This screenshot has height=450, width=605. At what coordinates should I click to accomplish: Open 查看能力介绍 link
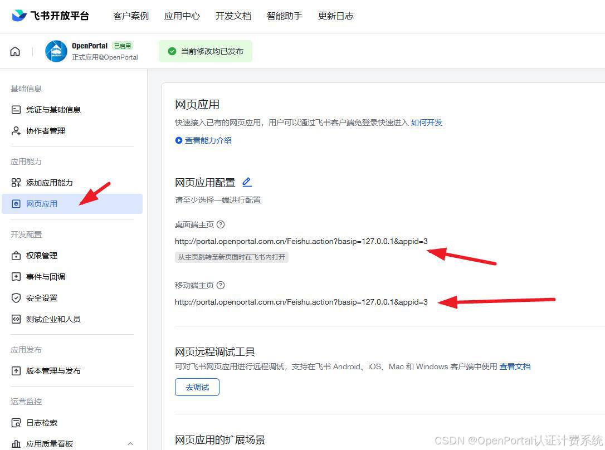point(208,140)
